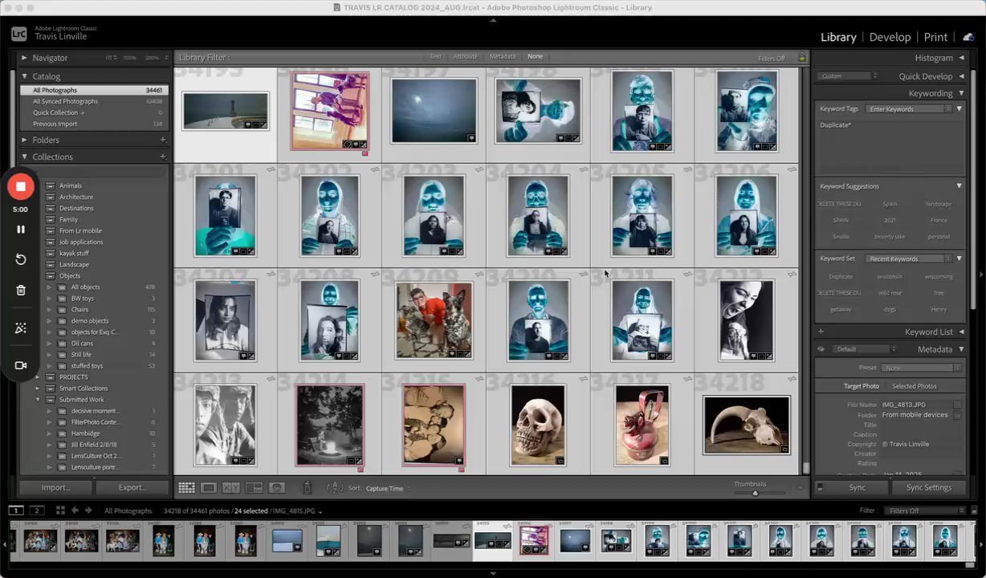The height and width of the screenshot is (578, 986).
Task: Switch to Loupe view in toolbar
Action: (x=209, y=487)
